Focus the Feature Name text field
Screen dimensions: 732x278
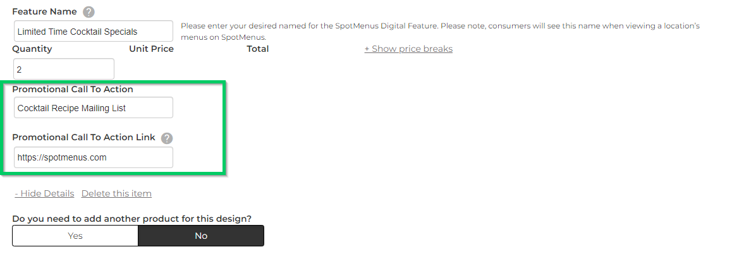click(x=94, y=31)
